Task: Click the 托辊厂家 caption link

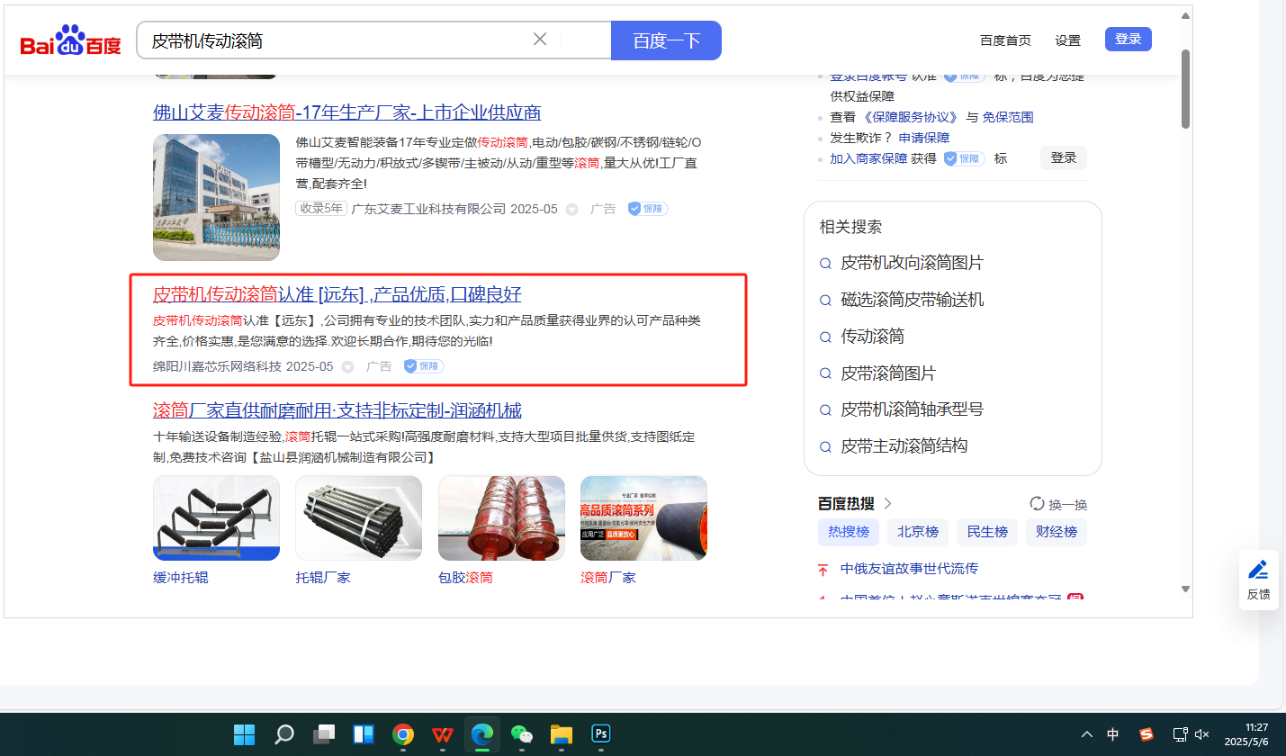Action: point(323,578)
